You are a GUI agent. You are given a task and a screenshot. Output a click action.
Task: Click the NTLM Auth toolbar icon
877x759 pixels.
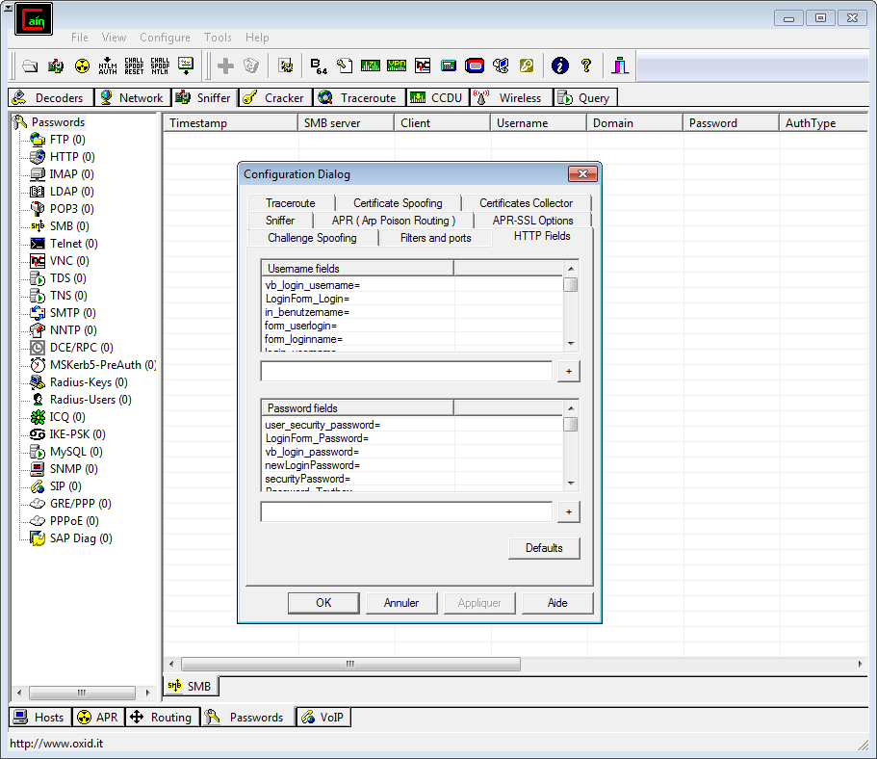tap(108, 66)
